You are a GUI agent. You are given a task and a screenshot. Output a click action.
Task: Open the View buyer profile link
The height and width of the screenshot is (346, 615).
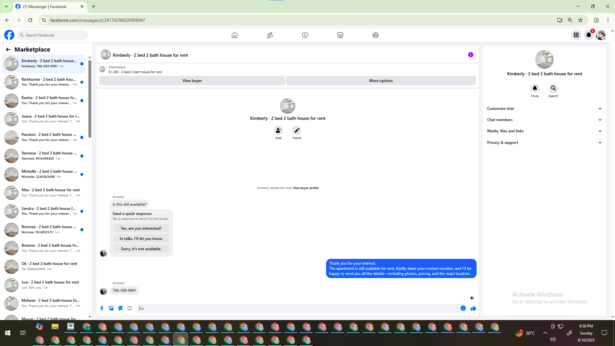click(305, 188)
